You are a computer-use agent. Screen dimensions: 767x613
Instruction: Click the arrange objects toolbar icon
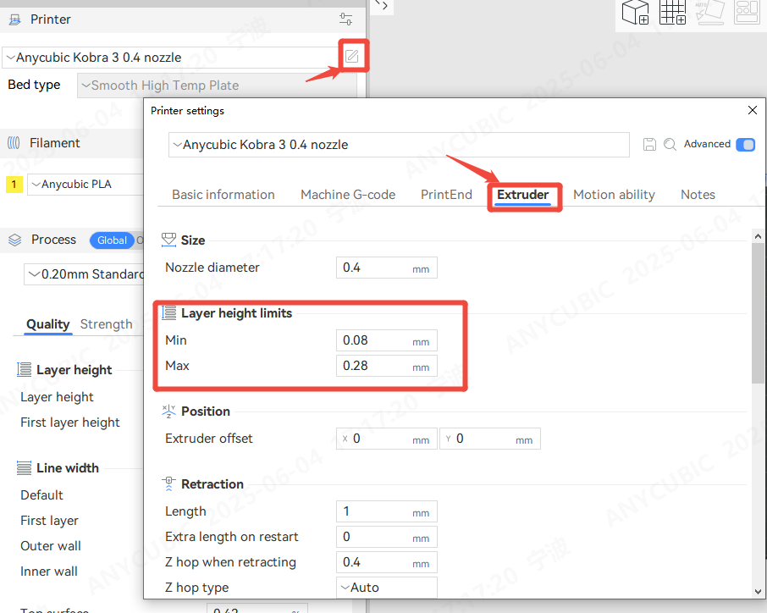point(747,12)
